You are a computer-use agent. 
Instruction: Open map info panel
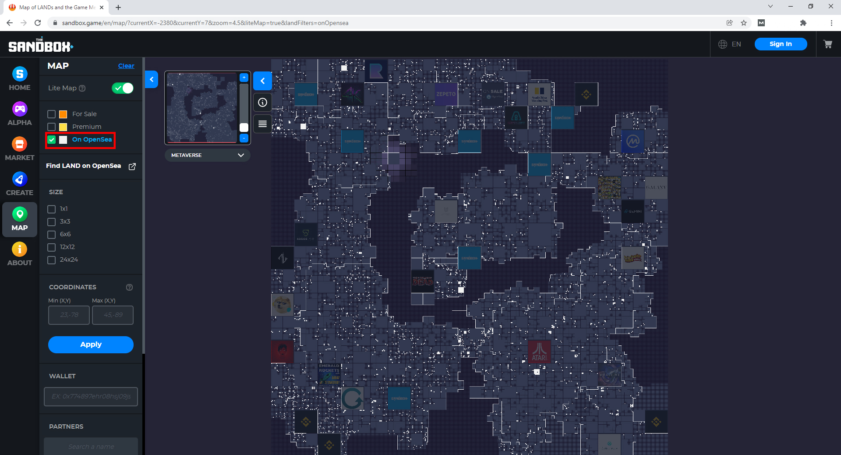(262, 103)
